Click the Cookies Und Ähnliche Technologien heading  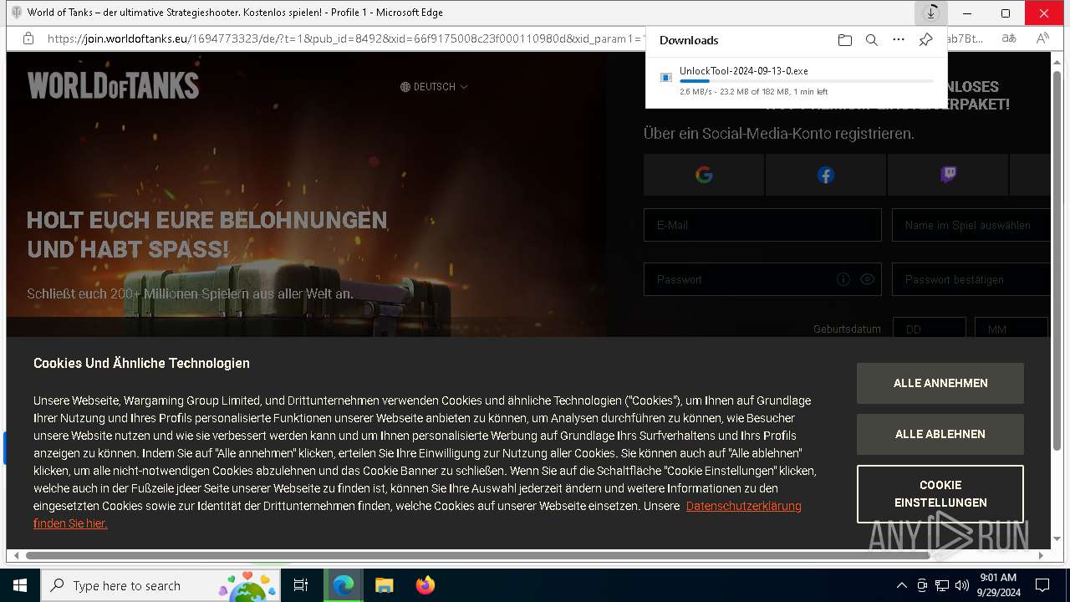[x=141, y=363]
